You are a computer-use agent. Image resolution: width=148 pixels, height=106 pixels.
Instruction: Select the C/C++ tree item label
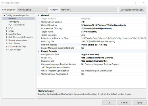click(11, 28)
